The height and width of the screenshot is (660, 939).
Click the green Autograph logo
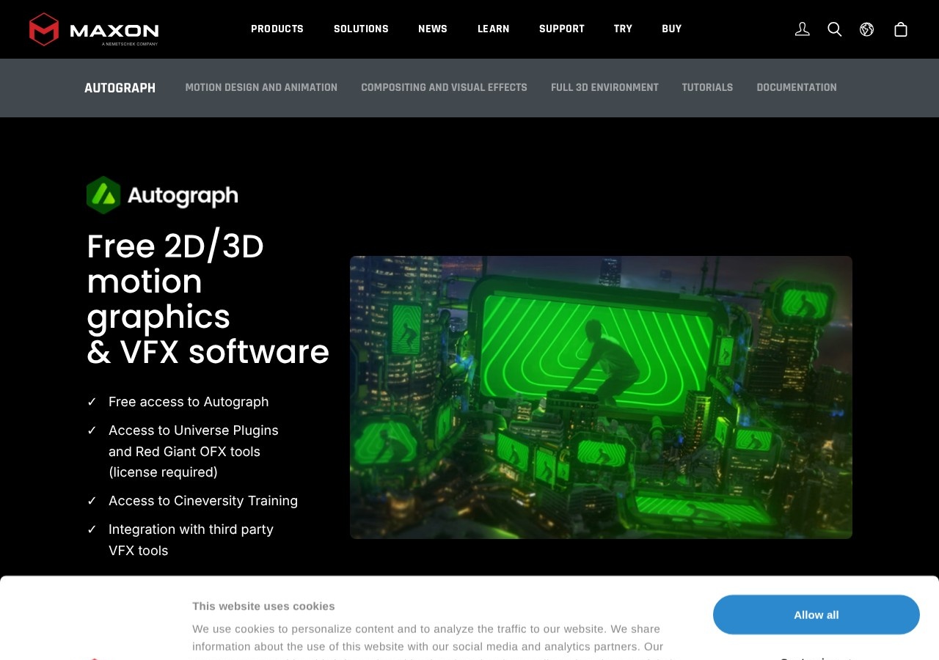click(x=162, y=195)
